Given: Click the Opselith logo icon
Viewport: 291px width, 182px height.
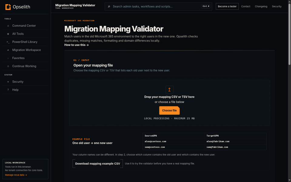Looking at the screenshot, I should coord(8,7).
